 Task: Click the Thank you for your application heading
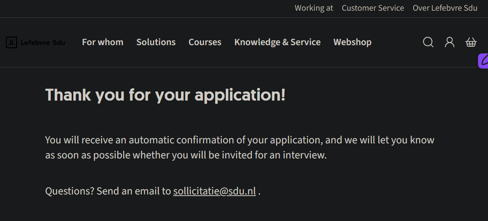click(x=165, y=95)
